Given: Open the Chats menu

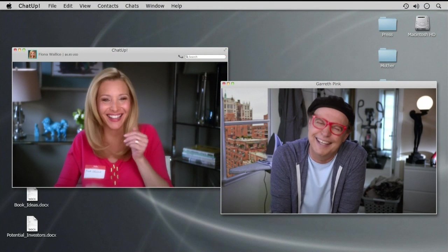Looking at the screenshot, I should (x=132, y=6).
